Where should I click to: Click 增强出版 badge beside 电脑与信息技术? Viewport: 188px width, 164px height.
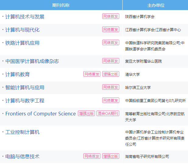(111, 156)
